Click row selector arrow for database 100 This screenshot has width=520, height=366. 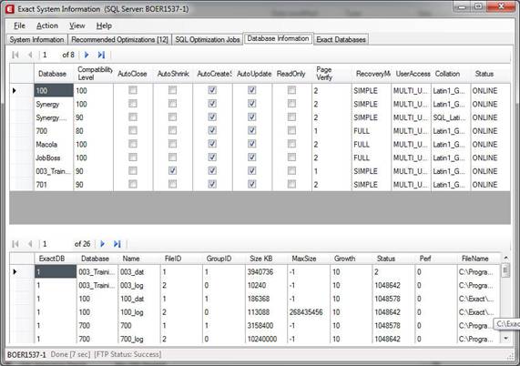tap(22, 90)
